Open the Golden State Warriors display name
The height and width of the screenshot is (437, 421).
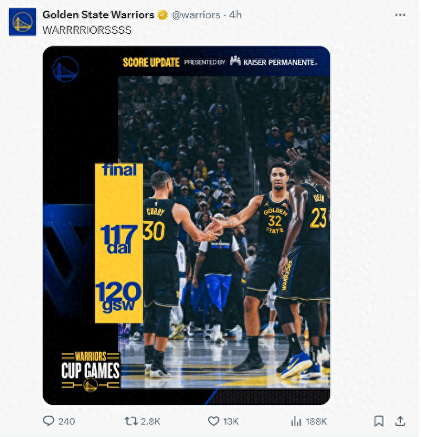(98, 15)
